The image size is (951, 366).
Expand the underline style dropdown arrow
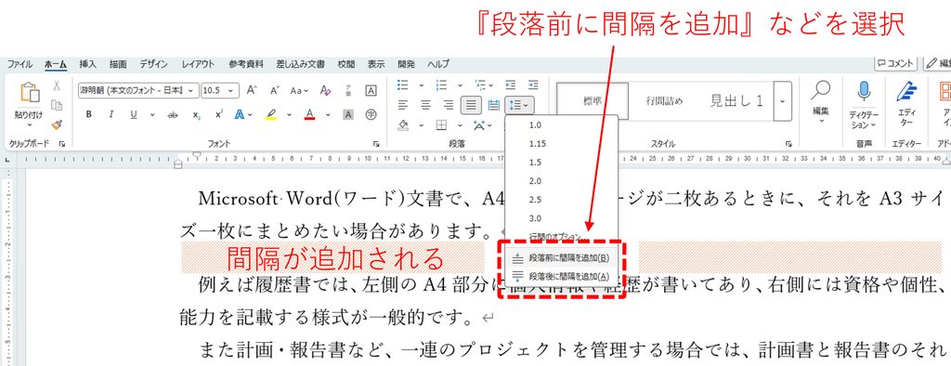(152, 114)
